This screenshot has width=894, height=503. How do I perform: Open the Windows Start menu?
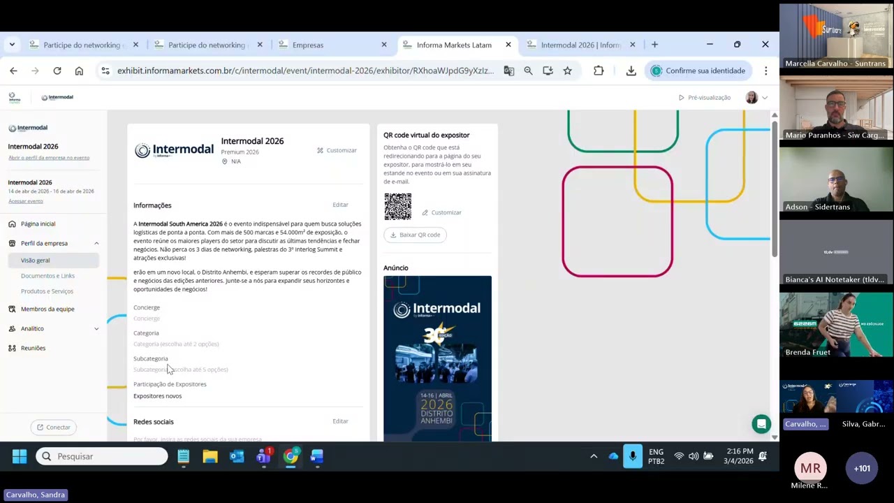(20, 456)
